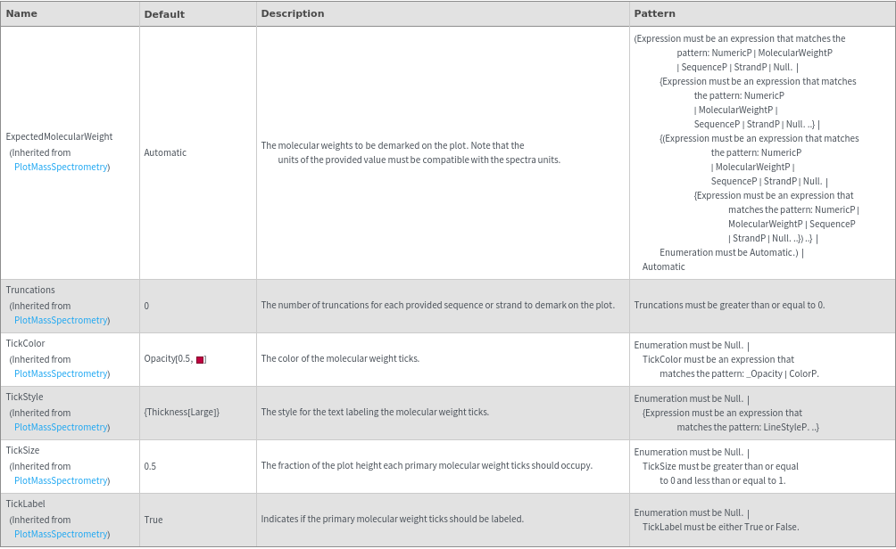
Task: Select the TickStyle option name
Action: click(24, 397)
